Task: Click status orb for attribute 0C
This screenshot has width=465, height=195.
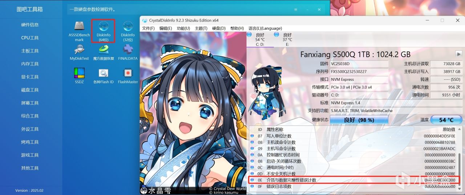Action: (x=252, y=167)
